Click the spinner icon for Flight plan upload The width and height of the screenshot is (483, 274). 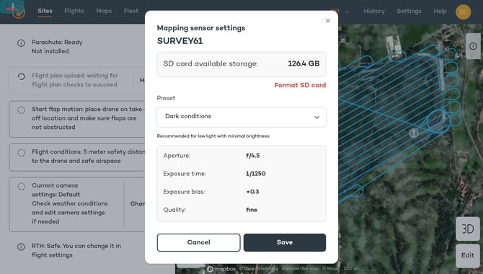tap(21, 76)
